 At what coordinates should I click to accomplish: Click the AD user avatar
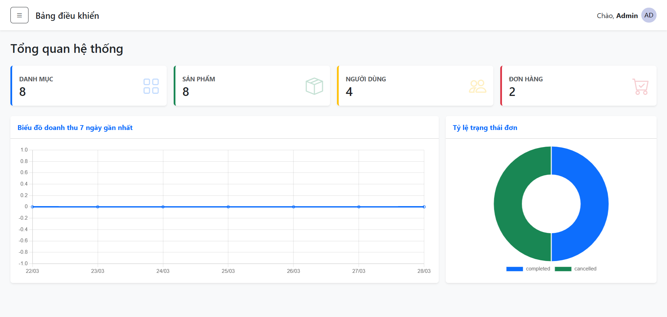point(649,15)
